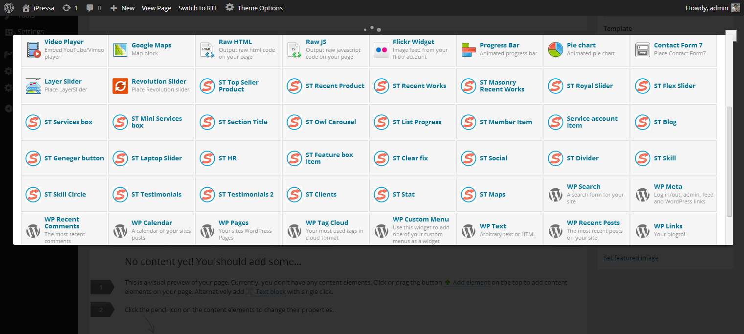
Task: Click the WP Meta WordPress icon
Action: (643, 195)
